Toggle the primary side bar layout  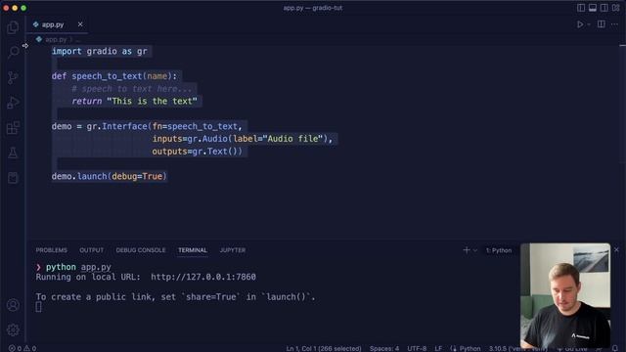tap(581, 8)
